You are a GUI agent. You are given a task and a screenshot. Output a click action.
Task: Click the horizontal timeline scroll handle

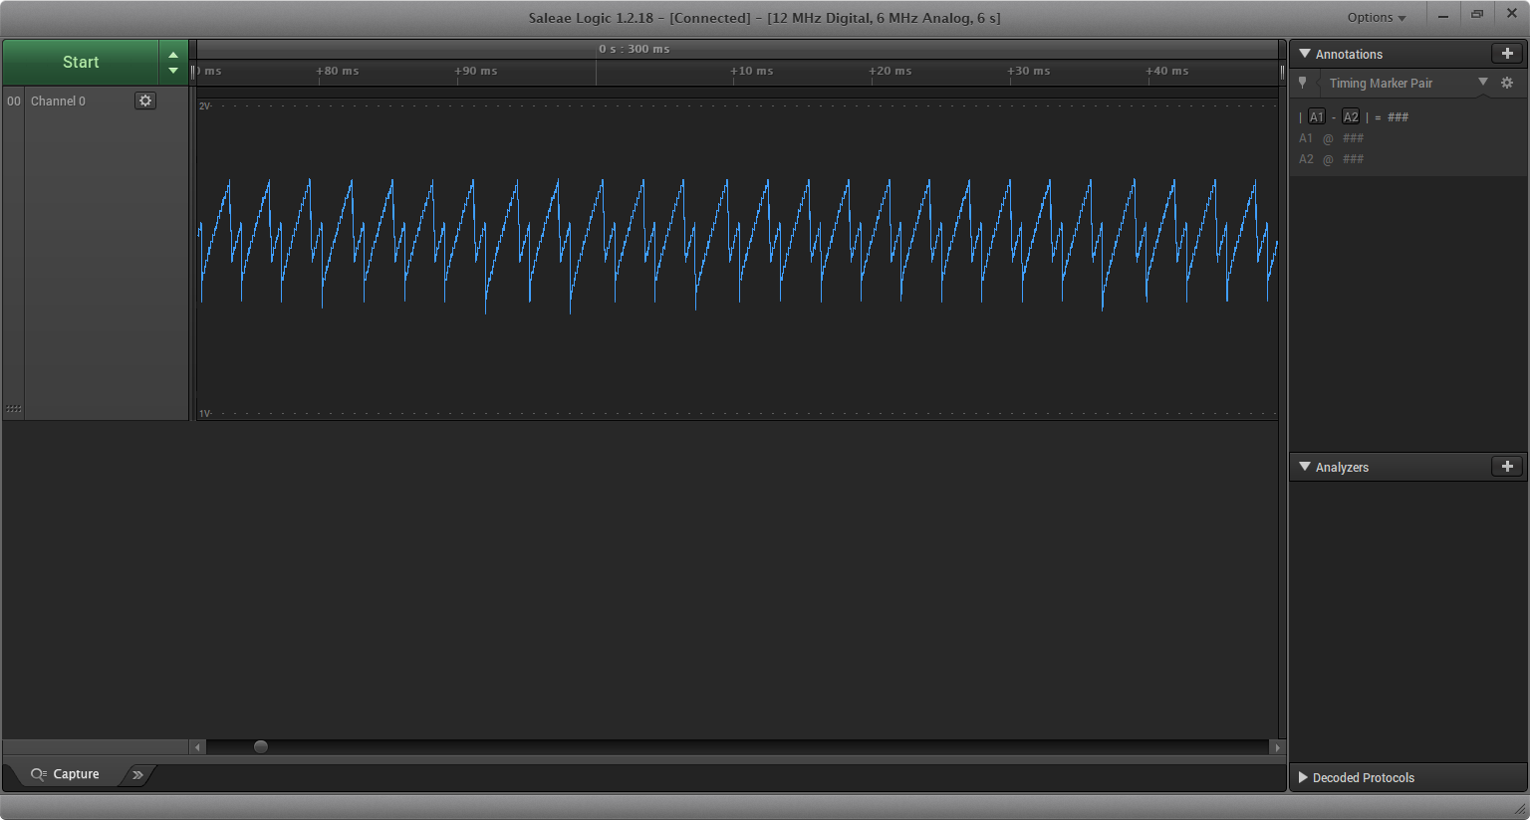[x=261, y=746]
